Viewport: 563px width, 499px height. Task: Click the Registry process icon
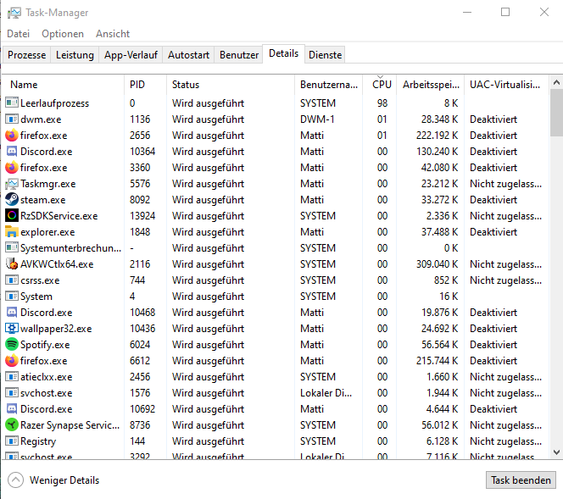click(12, 441)
